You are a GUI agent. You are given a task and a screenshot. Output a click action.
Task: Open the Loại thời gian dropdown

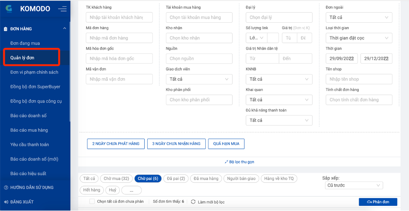(x=359, y=38)
